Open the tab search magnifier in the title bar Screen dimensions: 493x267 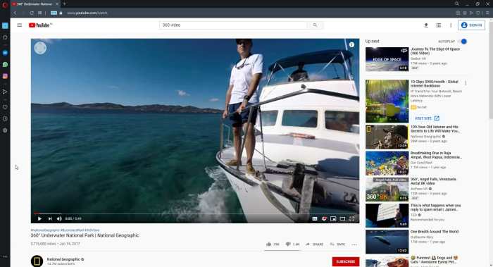coord(457,4)
